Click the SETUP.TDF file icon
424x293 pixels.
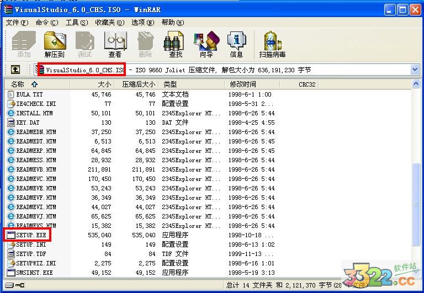(11, 254)
